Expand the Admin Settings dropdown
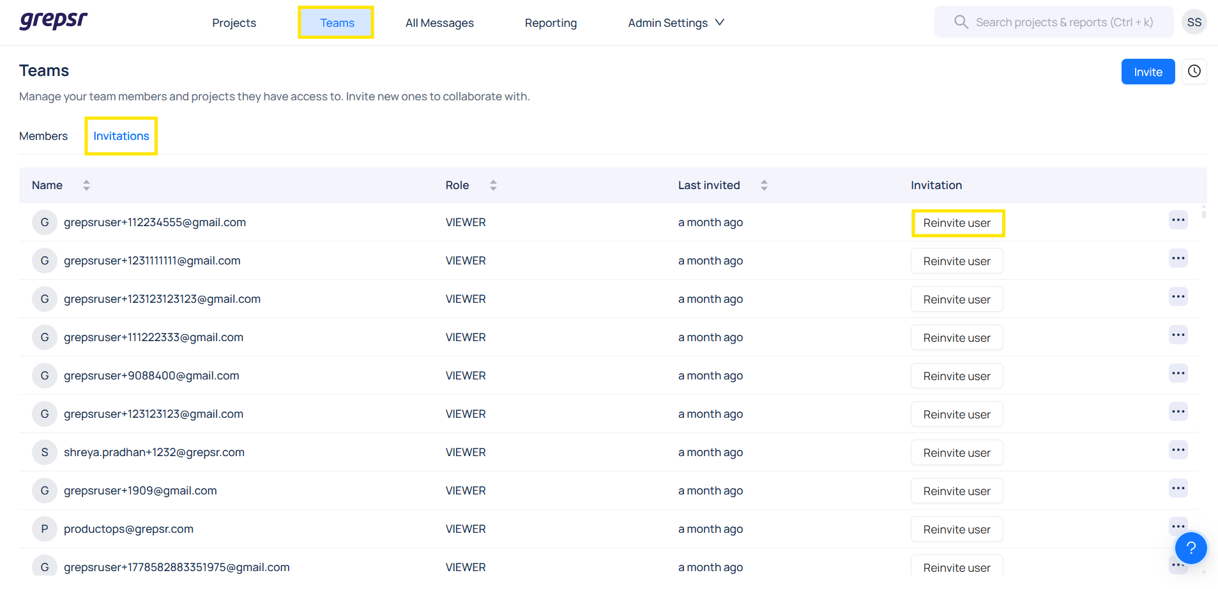 pyautogui.click(x=676, y=23)
